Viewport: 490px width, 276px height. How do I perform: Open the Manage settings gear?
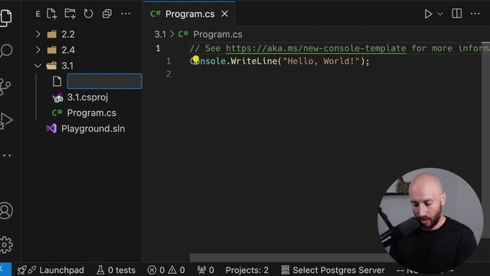click(x=6, y=245)
